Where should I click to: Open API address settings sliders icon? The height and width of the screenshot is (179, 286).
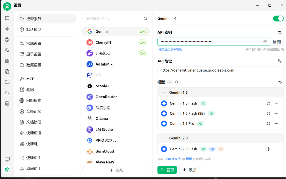[280, 61]
